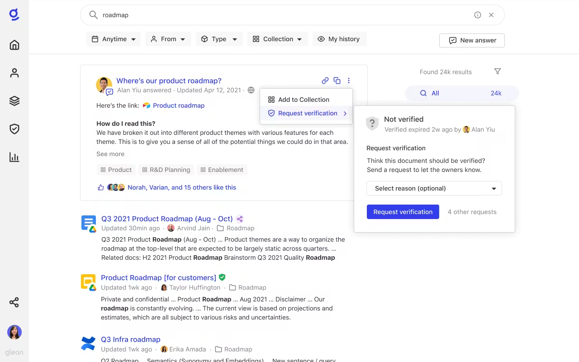Image resolution: width=579 pixels, height=362 pixels.
Task: Open the Select reason optional dropdown
Action: point(434,188)
